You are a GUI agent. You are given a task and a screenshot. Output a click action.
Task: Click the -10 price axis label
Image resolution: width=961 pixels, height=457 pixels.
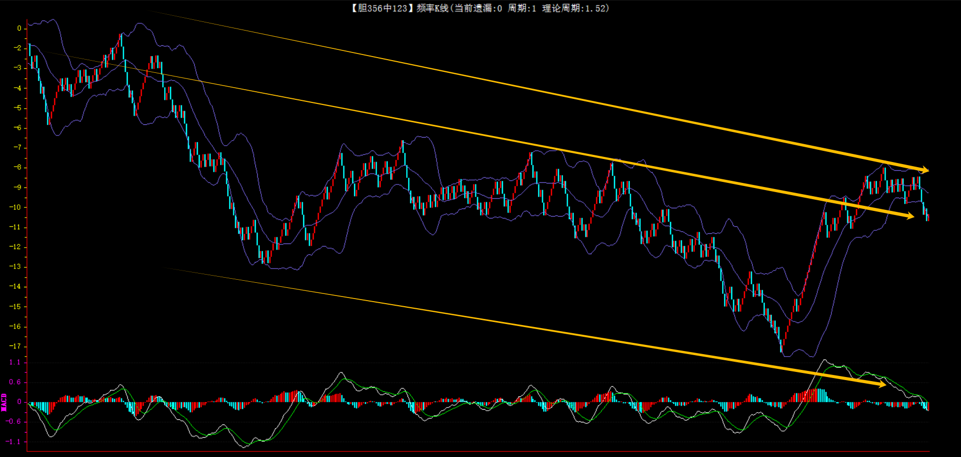(x=15, y=207)
